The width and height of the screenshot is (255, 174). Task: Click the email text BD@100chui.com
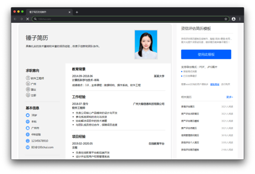[42, 147]
